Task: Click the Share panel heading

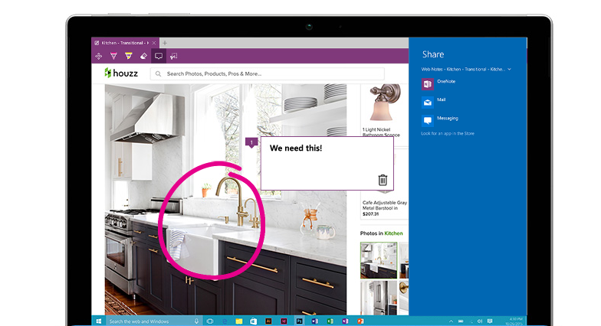Action: click(x=433, y=54)
